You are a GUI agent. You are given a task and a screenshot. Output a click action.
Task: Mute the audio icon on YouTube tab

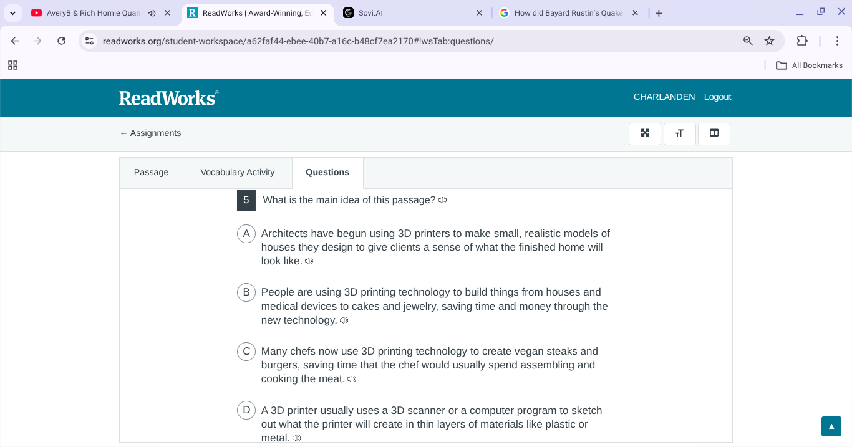coord(152,13)
